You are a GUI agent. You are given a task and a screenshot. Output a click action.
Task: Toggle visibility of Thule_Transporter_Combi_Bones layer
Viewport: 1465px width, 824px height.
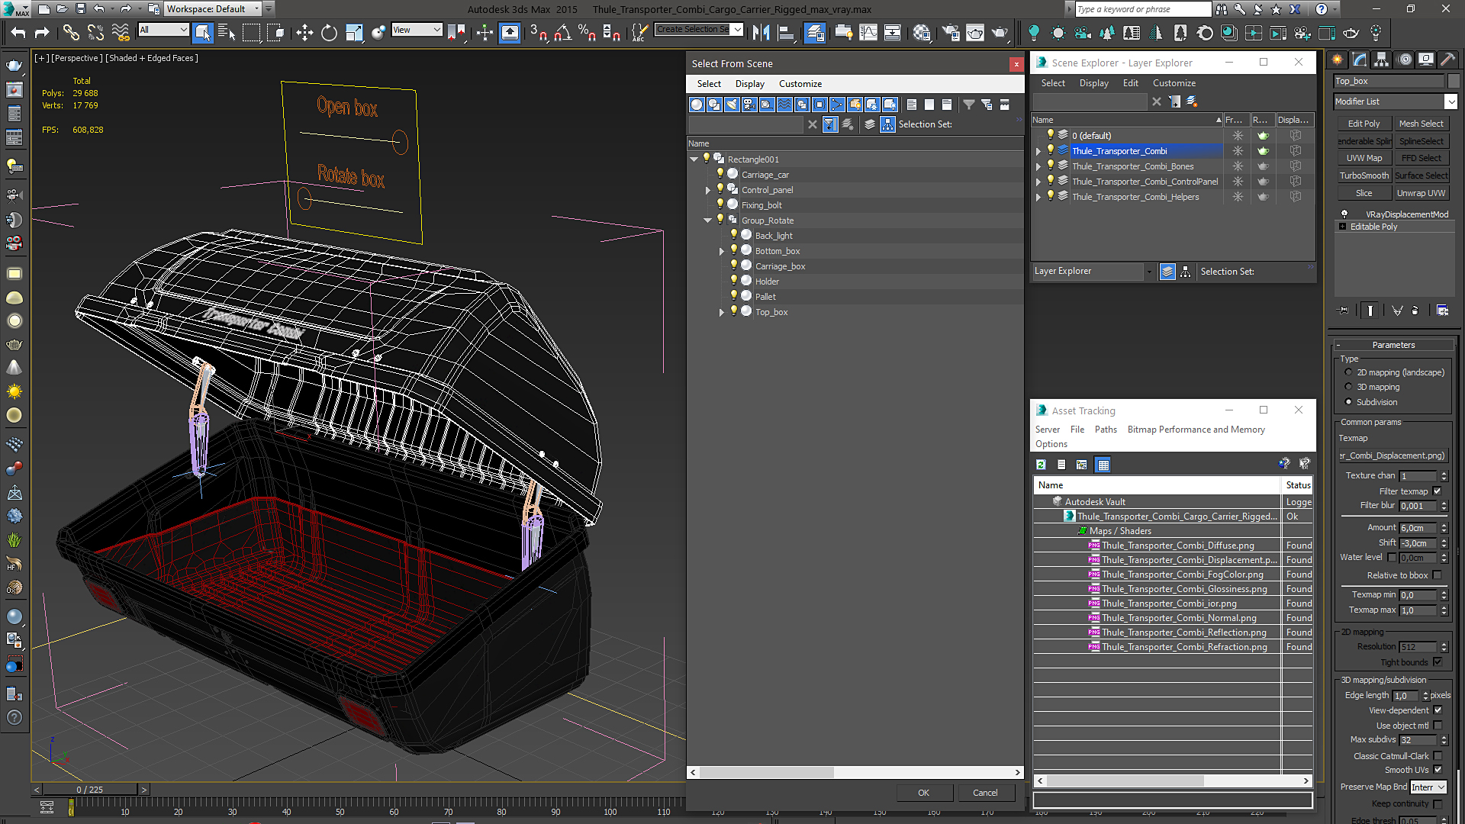coord(1051,166)
